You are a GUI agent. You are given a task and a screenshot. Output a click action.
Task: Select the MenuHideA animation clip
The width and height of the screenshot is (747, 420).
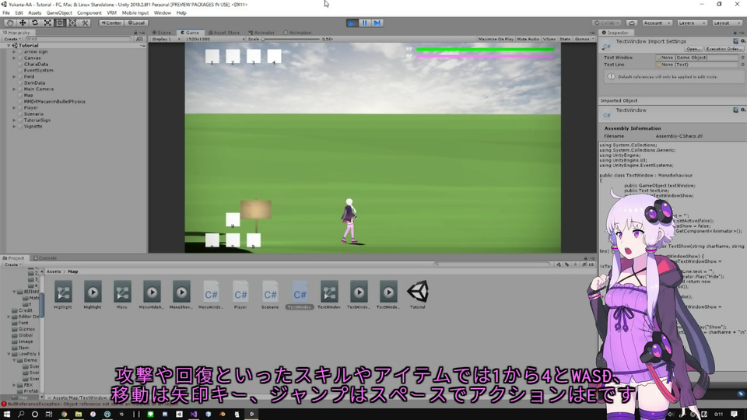point(152,296)
